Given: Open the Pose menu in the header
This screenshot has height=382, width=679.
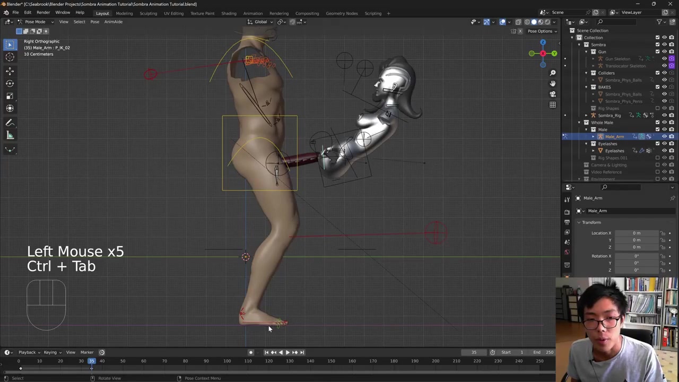Looking at the screenshot, I should click(94, 22).
